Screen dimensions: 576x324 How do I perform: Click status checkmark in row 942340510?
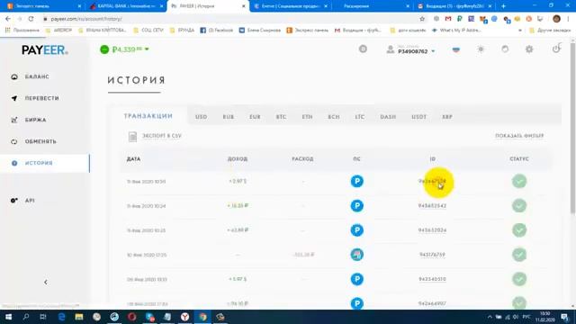pos(519,279)
